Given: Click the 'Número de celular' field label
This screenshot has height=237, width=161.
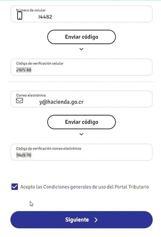Looking at the screenshot, I should (31, 10).
